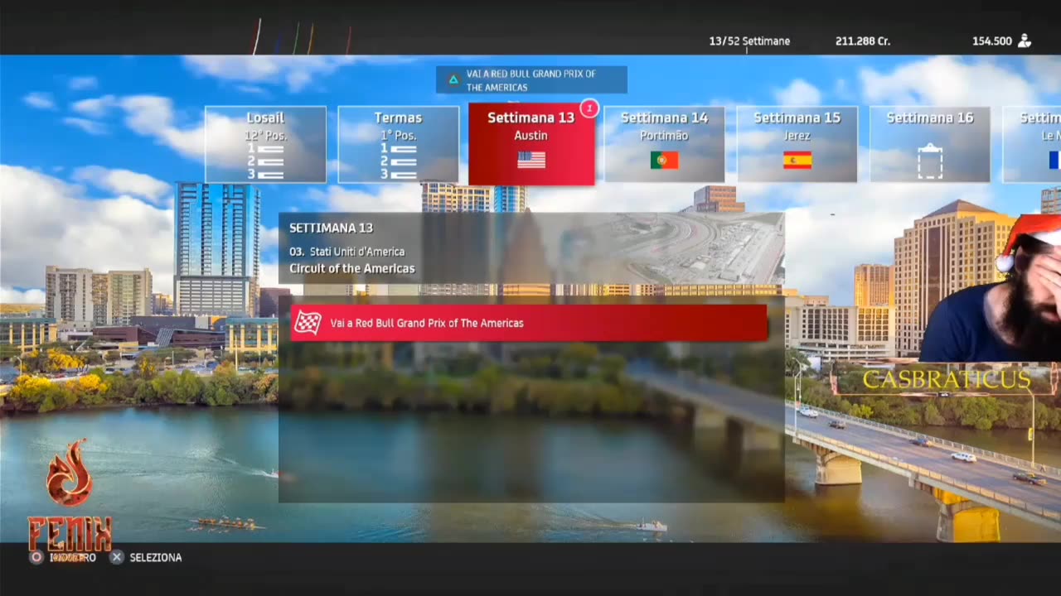
Task: Click the podium results list in Termas card
Action: tap(398, 161)
